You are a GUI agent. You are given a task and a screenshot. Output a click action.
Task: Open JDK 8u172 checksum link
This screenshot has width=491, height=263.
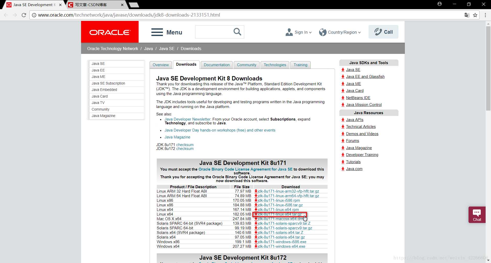pyautogui.click(x=185, y=149)
